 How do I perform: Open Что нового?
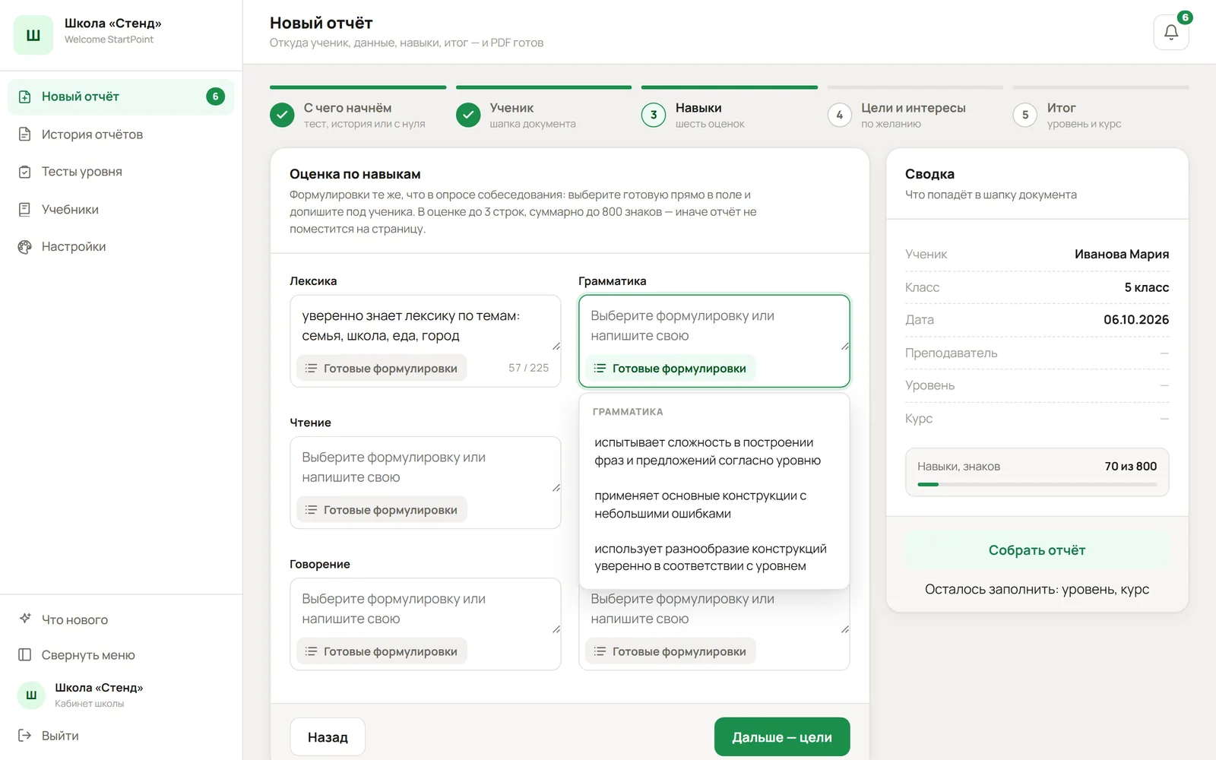[74, 619]
